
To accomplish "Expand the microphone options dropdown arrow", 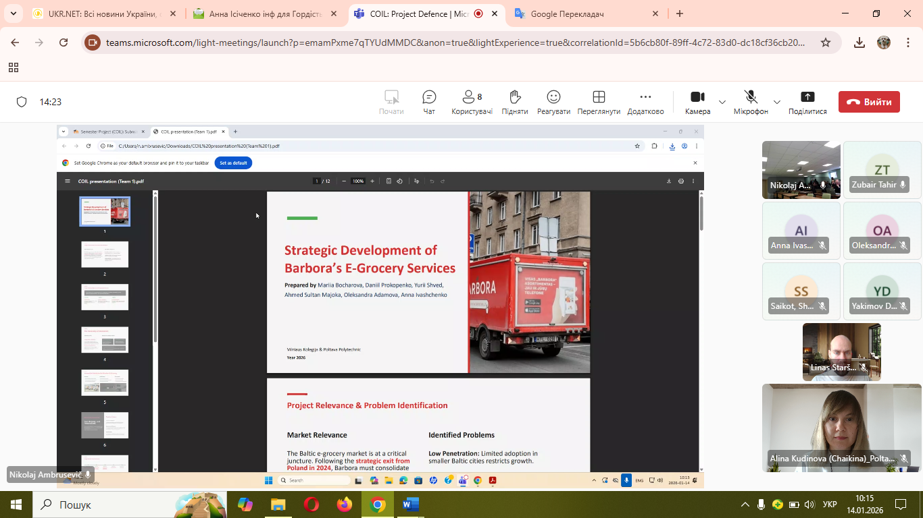I will click(777, 103).
